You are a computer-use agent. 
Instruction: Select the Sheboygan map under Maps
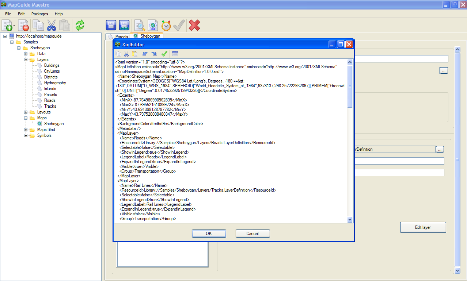pyautogui.click(x=54, y=124)
